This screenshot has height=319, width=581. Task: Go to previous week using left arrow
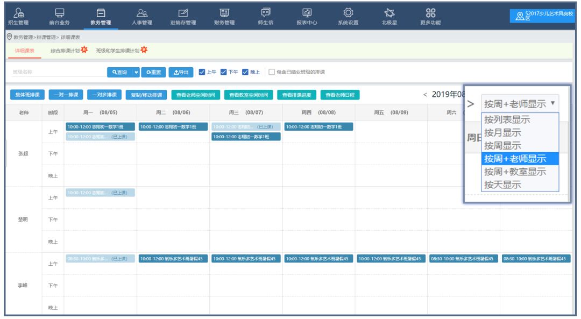coord(425,95)
